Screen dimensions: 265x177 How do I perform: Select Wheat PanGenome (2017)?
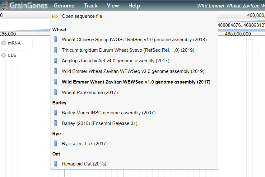click(134, 93)
